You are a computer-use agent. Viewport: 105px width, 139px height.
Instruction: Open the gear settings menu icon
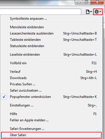(97, 12)
